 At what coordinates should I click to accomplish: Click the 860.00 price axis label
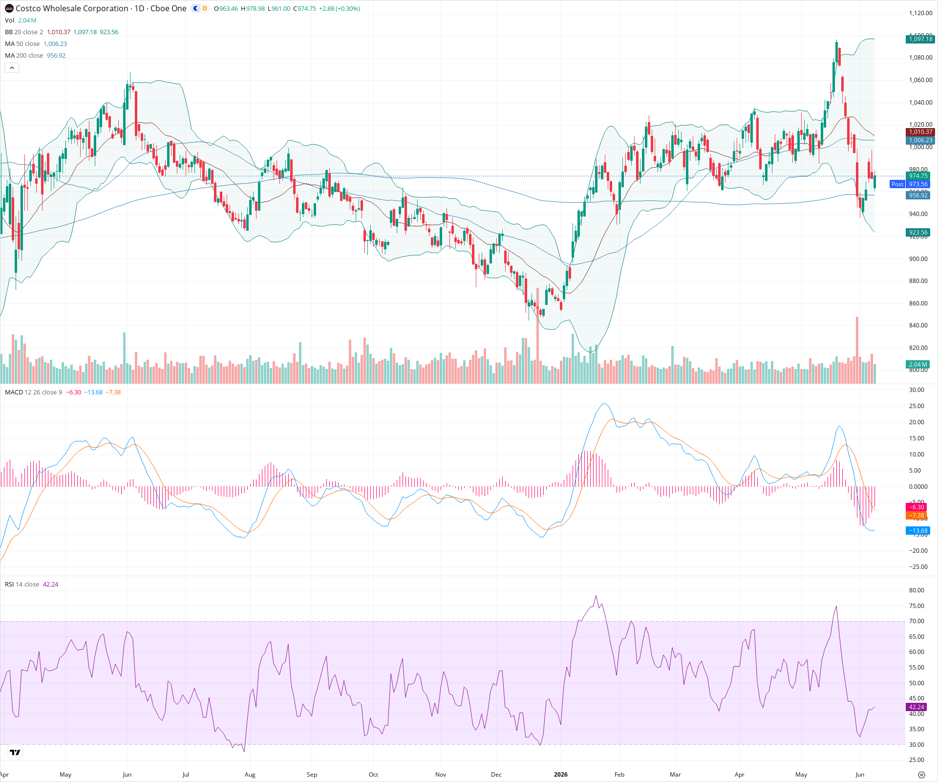[x=918, y=304]
